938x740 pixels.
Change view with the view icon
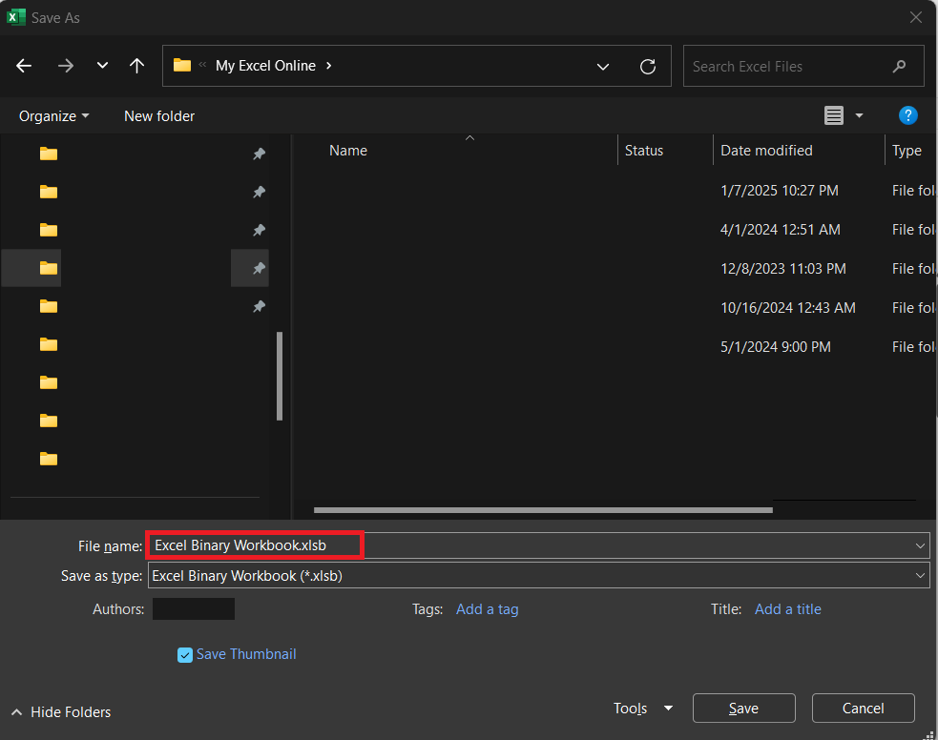coord(833,115)
